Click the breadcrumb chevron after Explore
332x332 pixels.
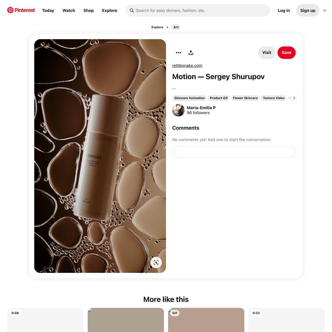click(x=167, y=27)
